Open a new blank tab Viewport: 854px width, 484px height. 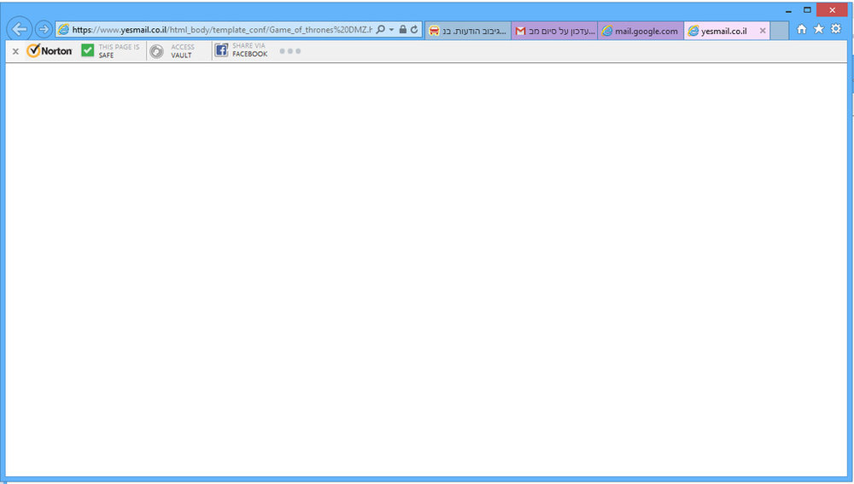(780, 31)
